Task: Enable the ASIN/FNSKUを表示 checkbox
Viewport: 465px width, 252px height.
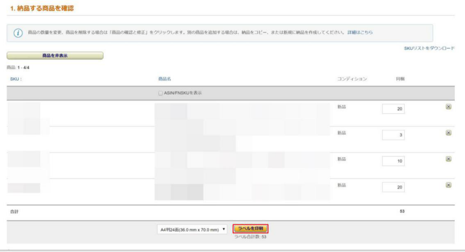Action: coord(161,93)
